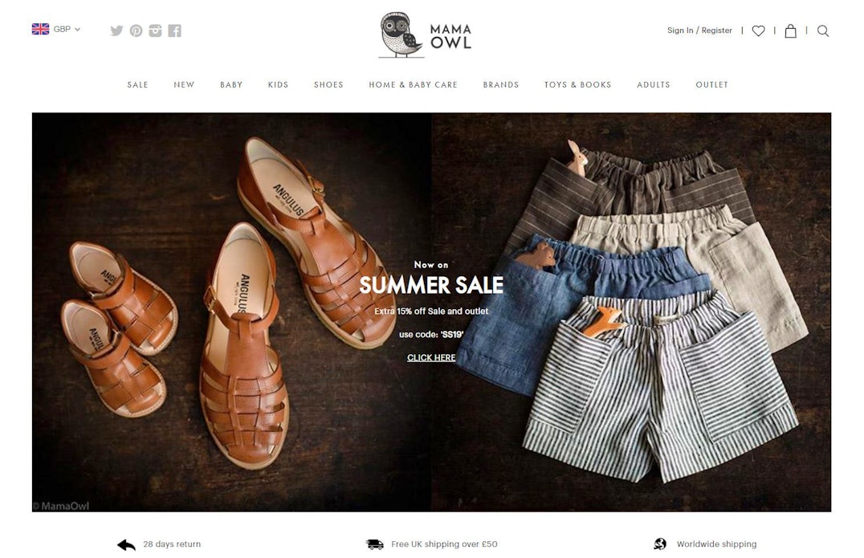Screen dimensions: 864x558
Task: Click Sign In / Register link
Action: pyautogui.click(x=699, y=31)
